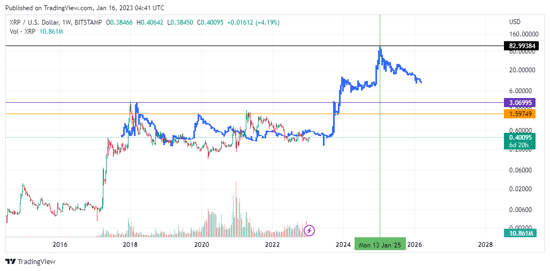This screenshot has width=550, height=271.
Task: Click the 0.40095 green current price label
Action: [x=519, y=138]
